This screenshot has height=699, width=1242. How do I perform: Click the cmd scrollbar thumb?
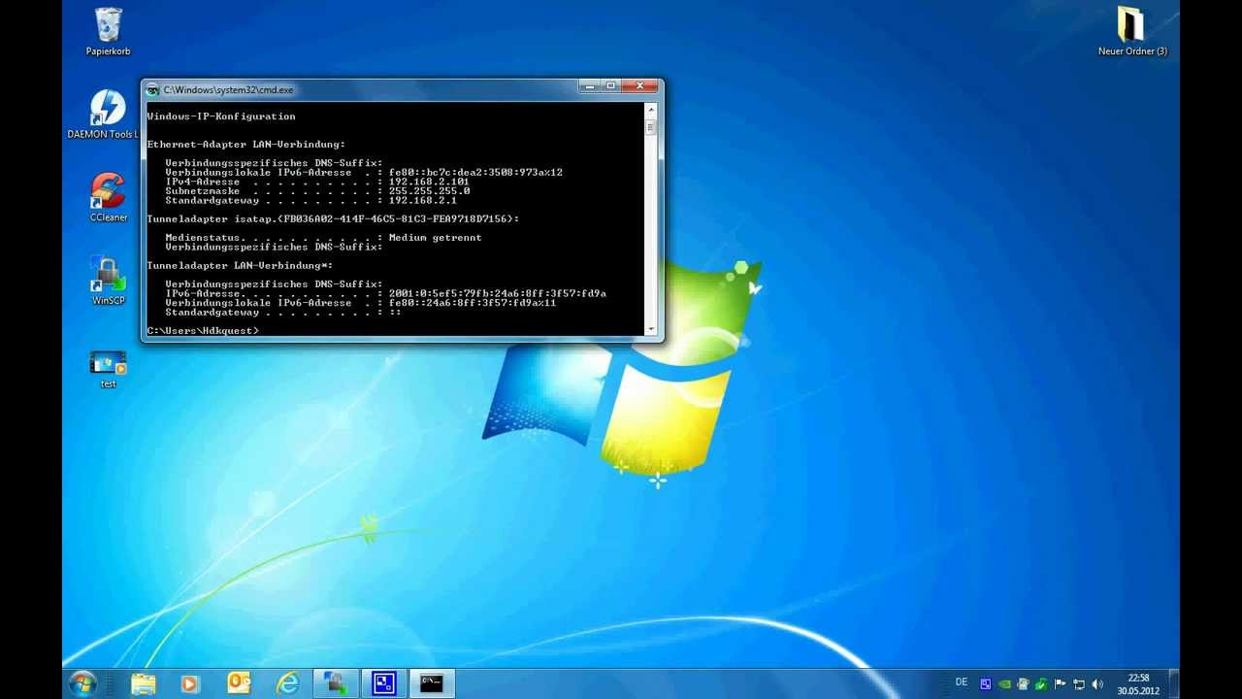(651, 127)
